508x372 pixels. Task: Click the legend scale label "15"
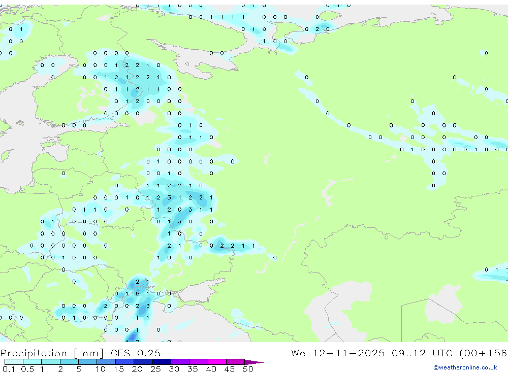tap(119, 369)
